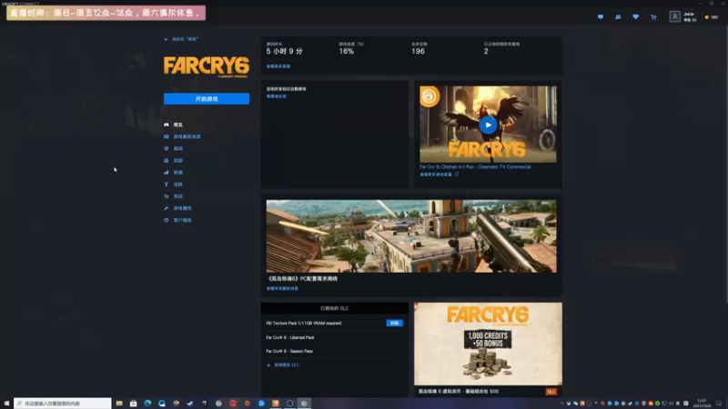Open the taskbar clock and date
The image size is (728, 409).
click(x=702, y=404)
